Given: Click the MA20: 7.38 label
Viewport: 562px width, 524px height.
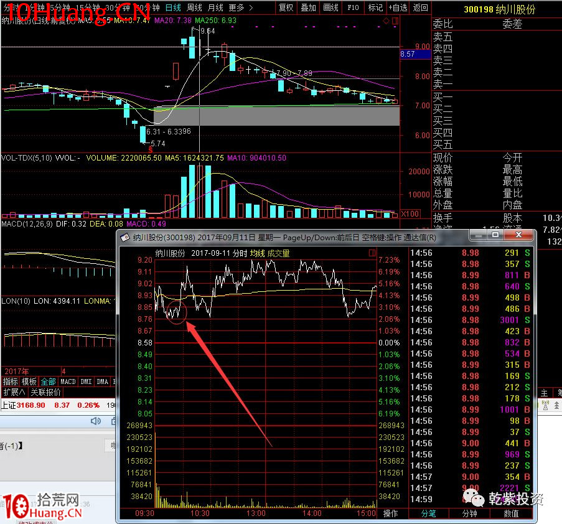Looking at the screenshot, I should (x=173, y=21).
